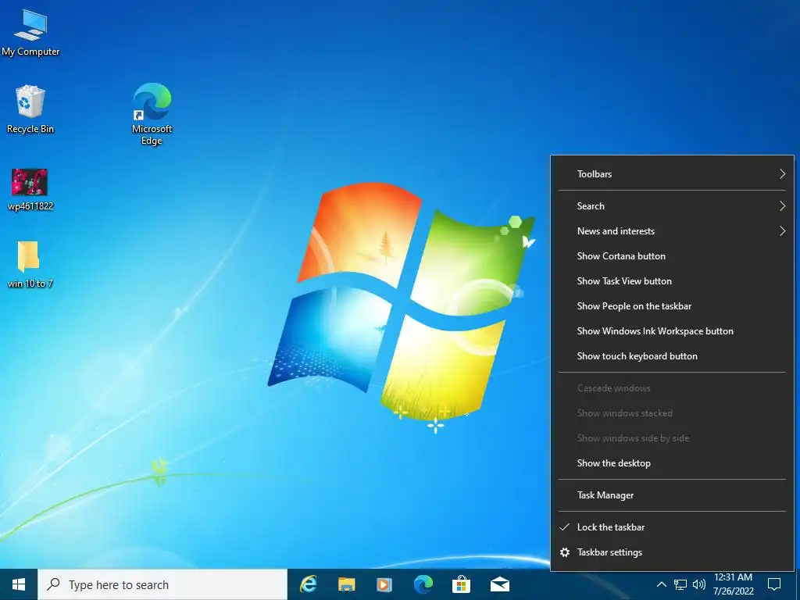The height and width of the screenshot is (600, 800).
Task: Select the Recycle Bin desktop icon
Action: pyautogui.click(x=30, y=109)
